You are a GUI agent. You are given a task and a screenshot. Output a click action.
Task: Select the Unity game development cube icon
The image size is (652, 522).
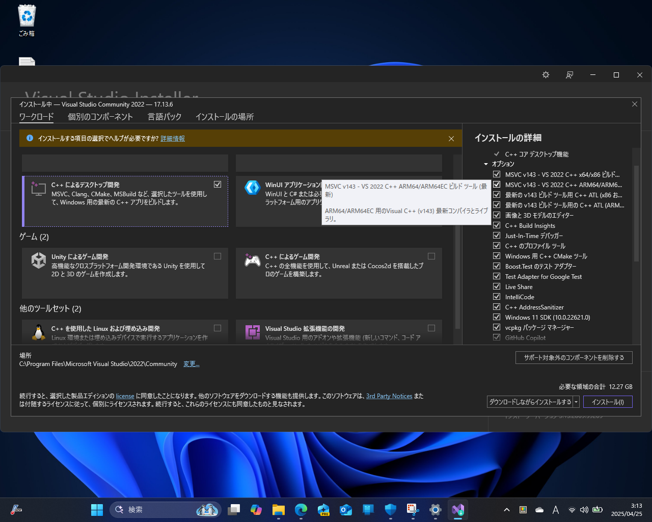click(x=38, y=260)
